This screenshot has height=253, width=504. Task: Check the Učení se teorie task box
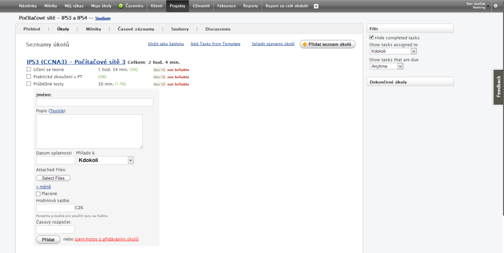29,69
